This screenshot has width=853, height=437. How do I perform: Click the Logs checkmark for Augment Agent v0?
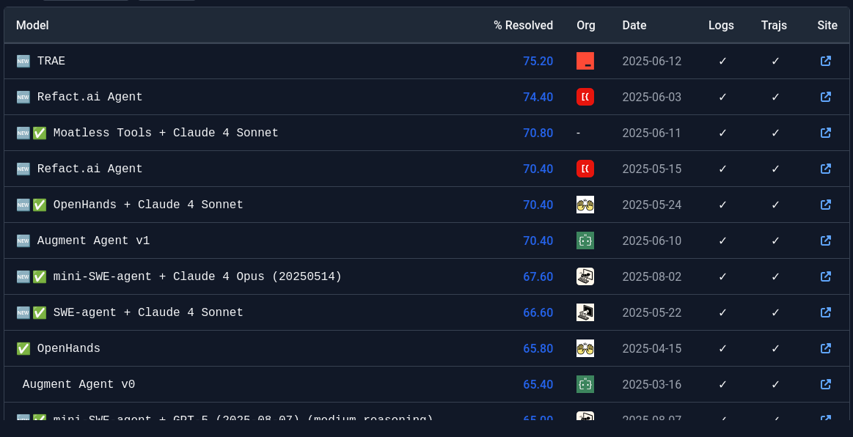722,383
